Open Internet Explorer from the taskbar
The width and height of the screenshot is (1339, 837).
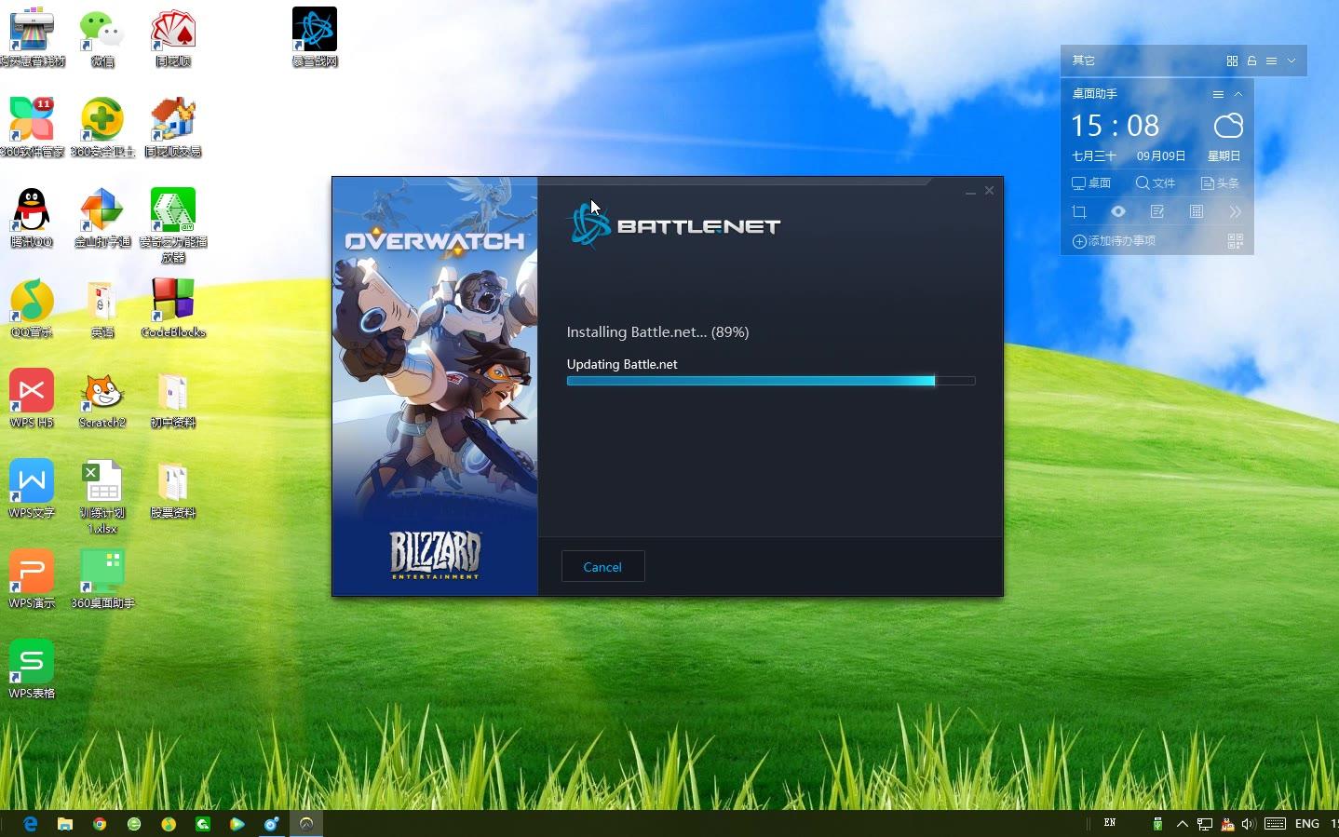(31, 824)
